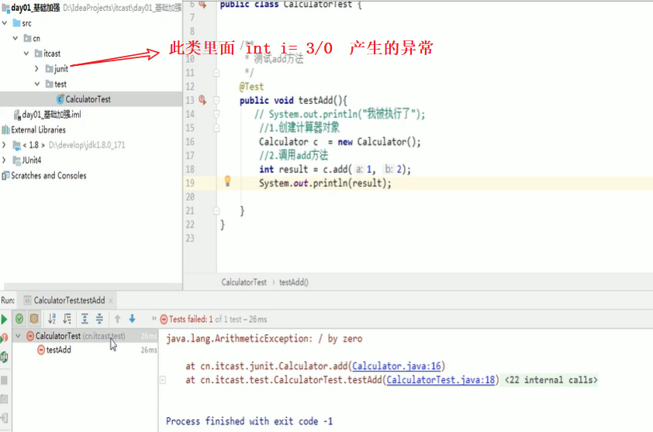Click the yellow intention lightbulb icon
Screen dimensions: 653x432
[x=227, y=181]
